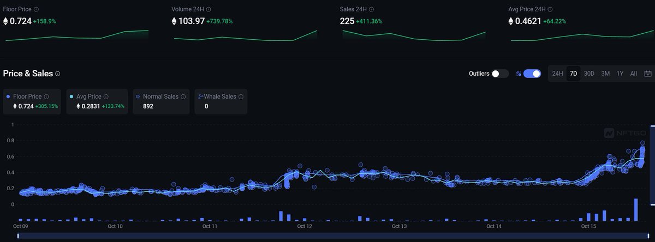Open info icon next to Sales 24H

[x=372, y=9]
